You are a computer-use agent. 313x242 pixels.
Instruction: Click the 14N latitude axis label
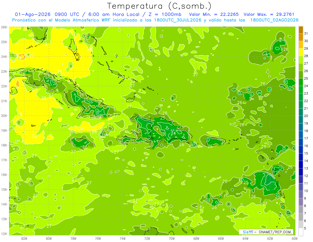click(4, 204)
